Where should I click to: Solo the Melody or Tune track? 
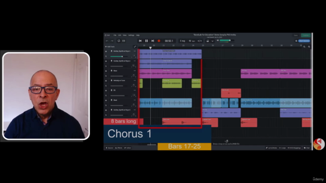[106, 86]
